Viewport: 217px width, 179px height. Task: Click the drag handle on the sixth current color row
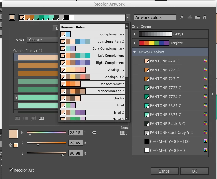tap(16, 98)
